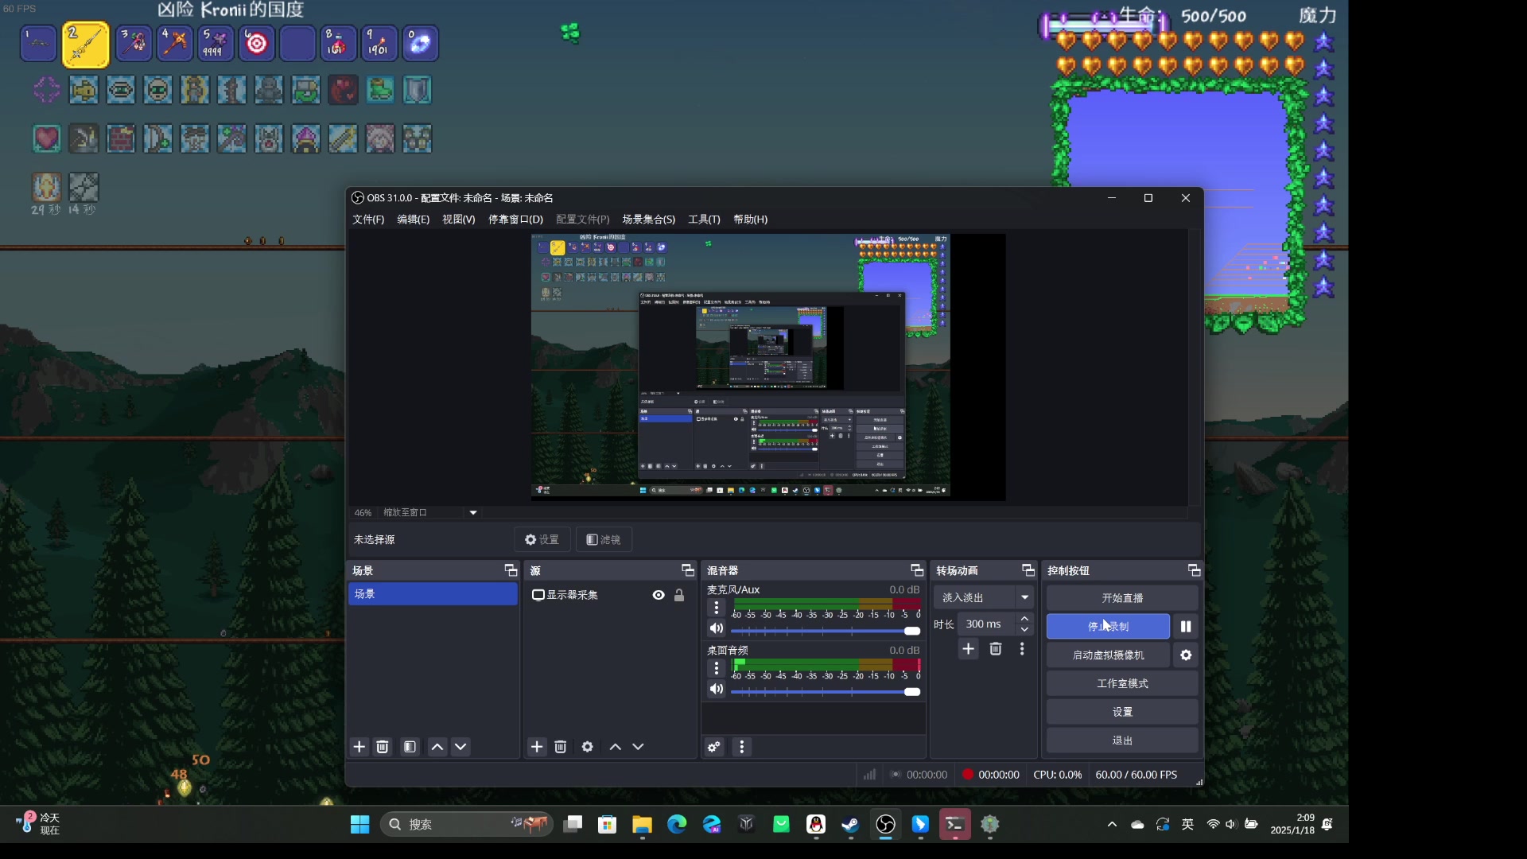Add a new source with plus icon
This screenshot has width=1527, height=859.
(537, 747)
